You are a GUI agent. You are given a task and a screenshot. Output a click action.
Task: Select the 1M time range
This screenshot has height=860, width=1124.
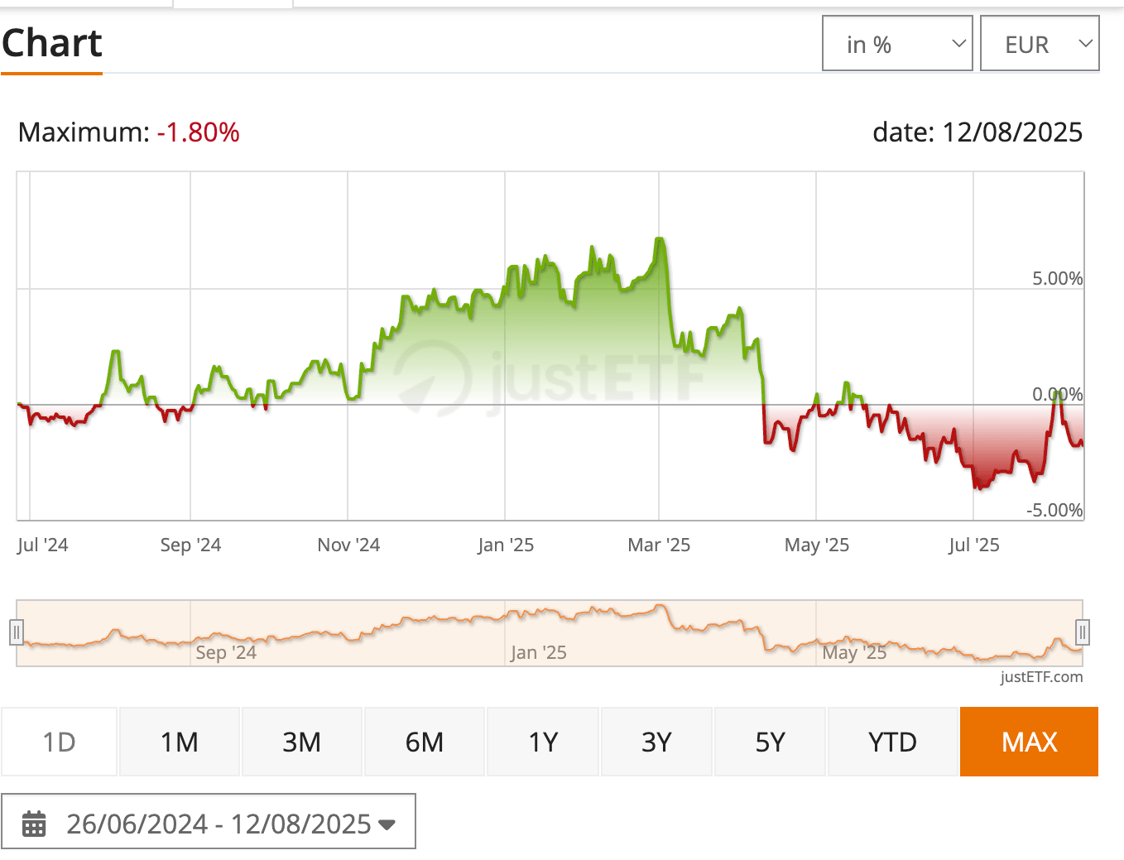[180, 742]
